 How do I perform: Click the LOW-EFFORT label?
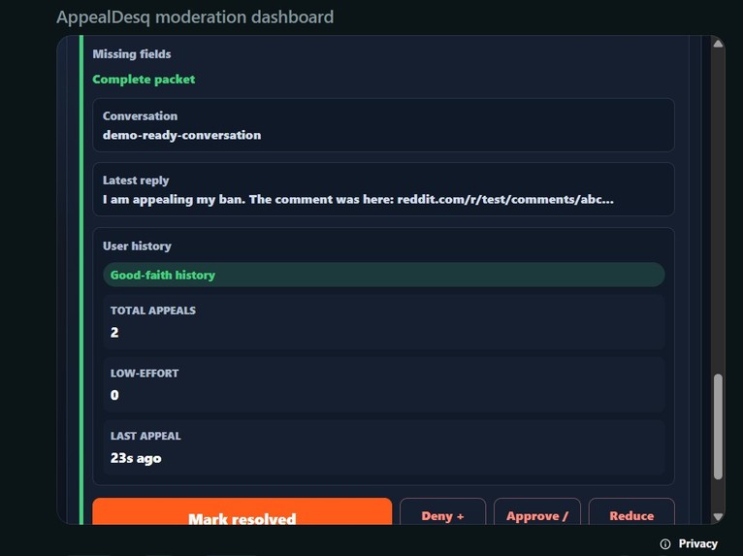point(145,374)
